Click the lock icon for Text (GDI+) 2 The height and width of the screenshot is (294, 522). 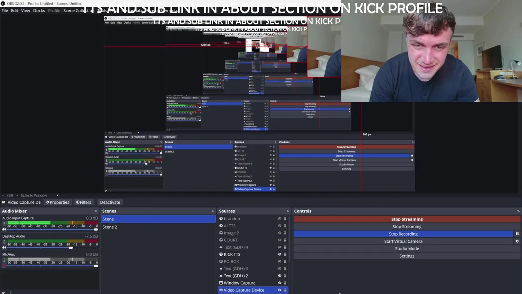(285, 276)
